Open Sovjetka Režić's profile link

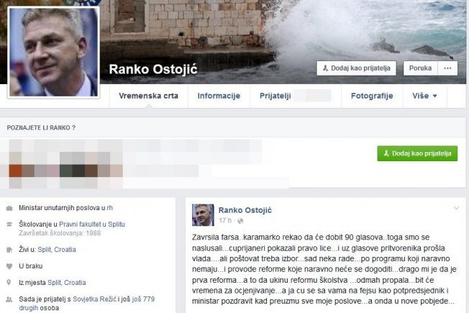pyautogui.click(x=94, y=299)
